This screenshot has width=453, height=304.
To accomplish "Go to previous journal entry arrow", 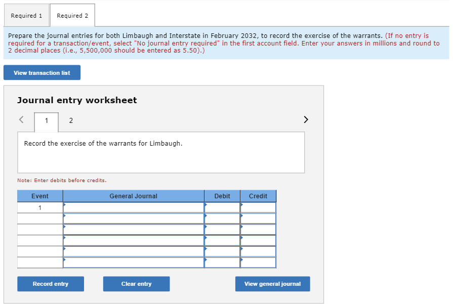I will [x=21, y=119].
